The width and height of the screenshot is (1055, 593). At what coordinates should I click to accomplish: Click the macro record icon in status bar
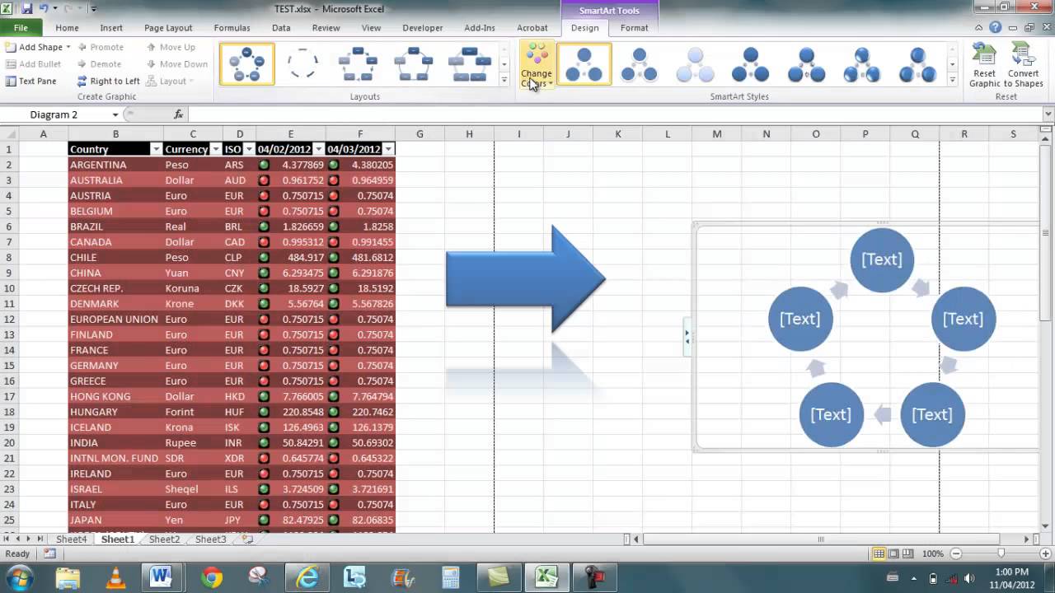click(x=49, y=554)
